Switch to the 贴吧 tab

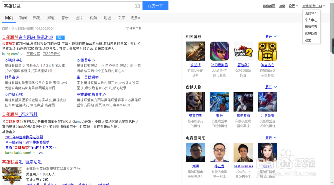[37, 18]
